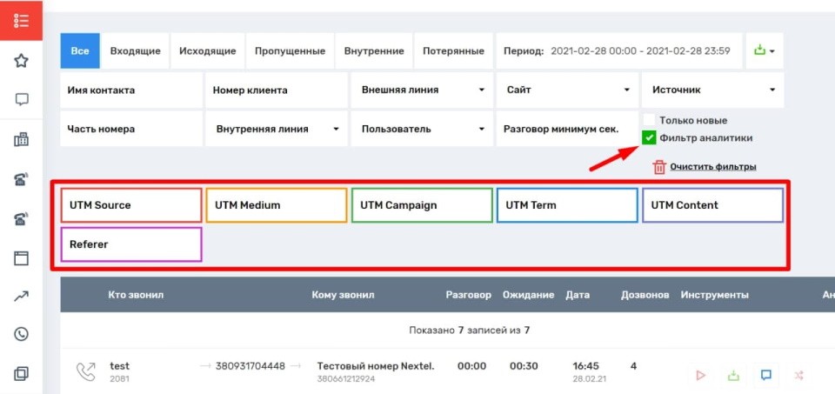Open comment icon in the test call row

coord(766,375)
